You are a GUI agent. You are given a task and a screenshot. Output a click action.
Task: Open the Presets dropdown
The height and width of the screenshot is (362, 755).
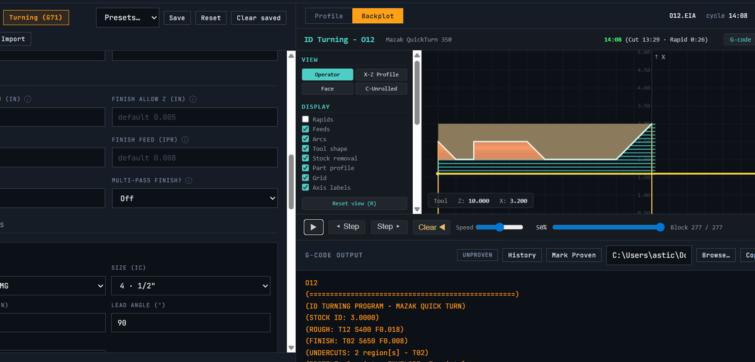[x=128, y=18]
